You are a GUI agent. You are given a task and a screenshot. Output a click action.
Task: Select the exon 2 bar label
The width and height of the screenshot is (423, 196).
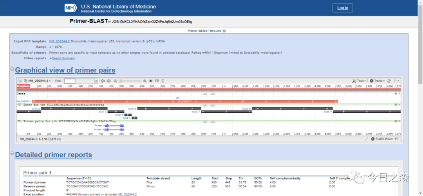pyautogui.click(x=36, y=109)
